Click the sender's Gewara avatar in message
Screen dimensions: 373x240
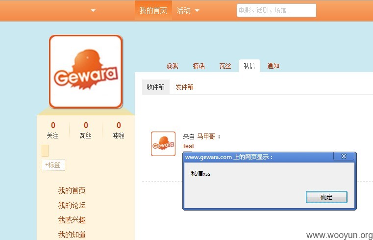coord(163,144)
